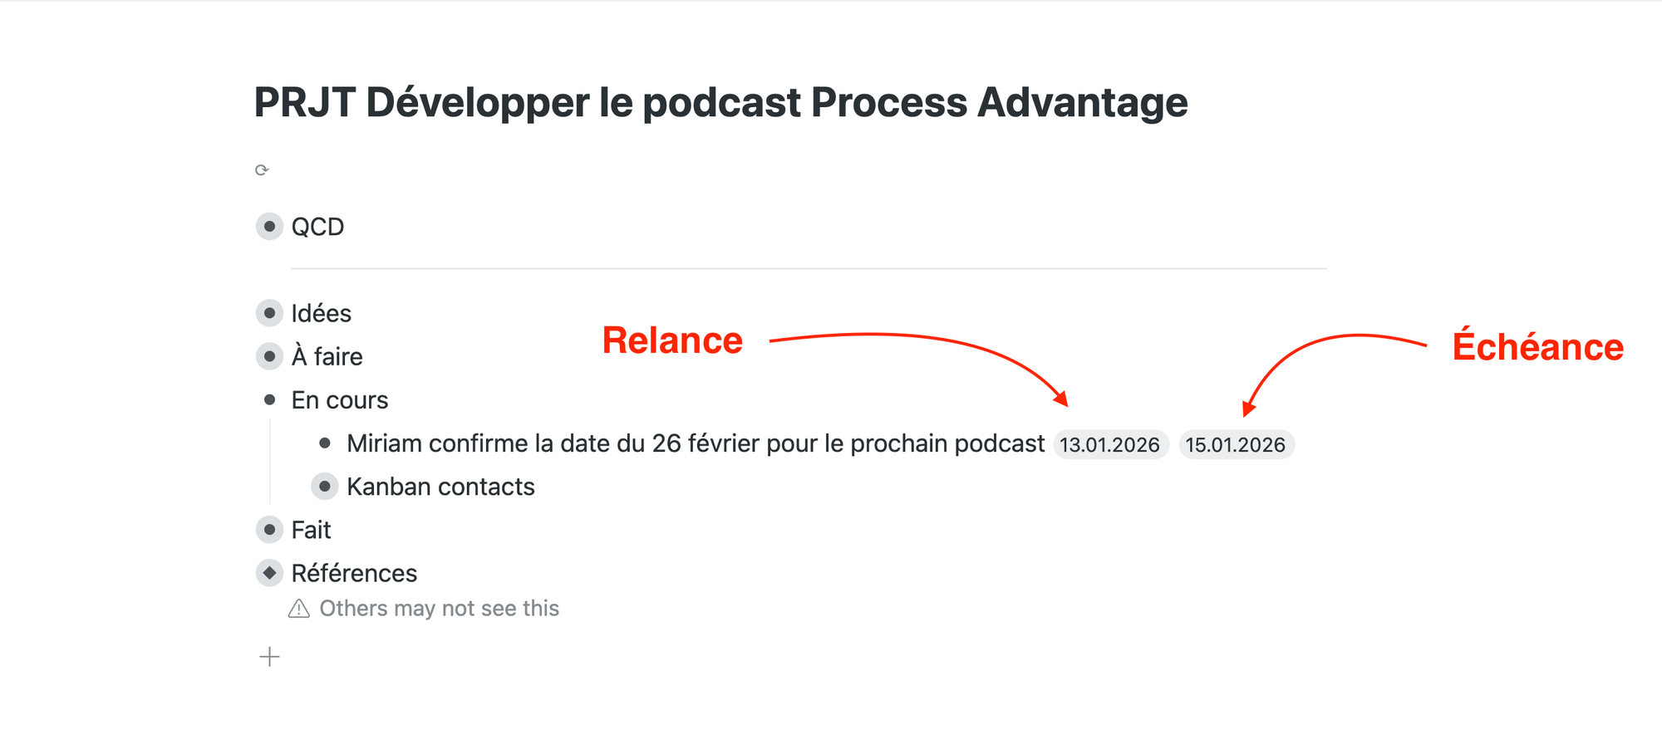Click the 13.01.2026 date tag
Viewport: 1662px width, 749px height.
pos(1110,445)
